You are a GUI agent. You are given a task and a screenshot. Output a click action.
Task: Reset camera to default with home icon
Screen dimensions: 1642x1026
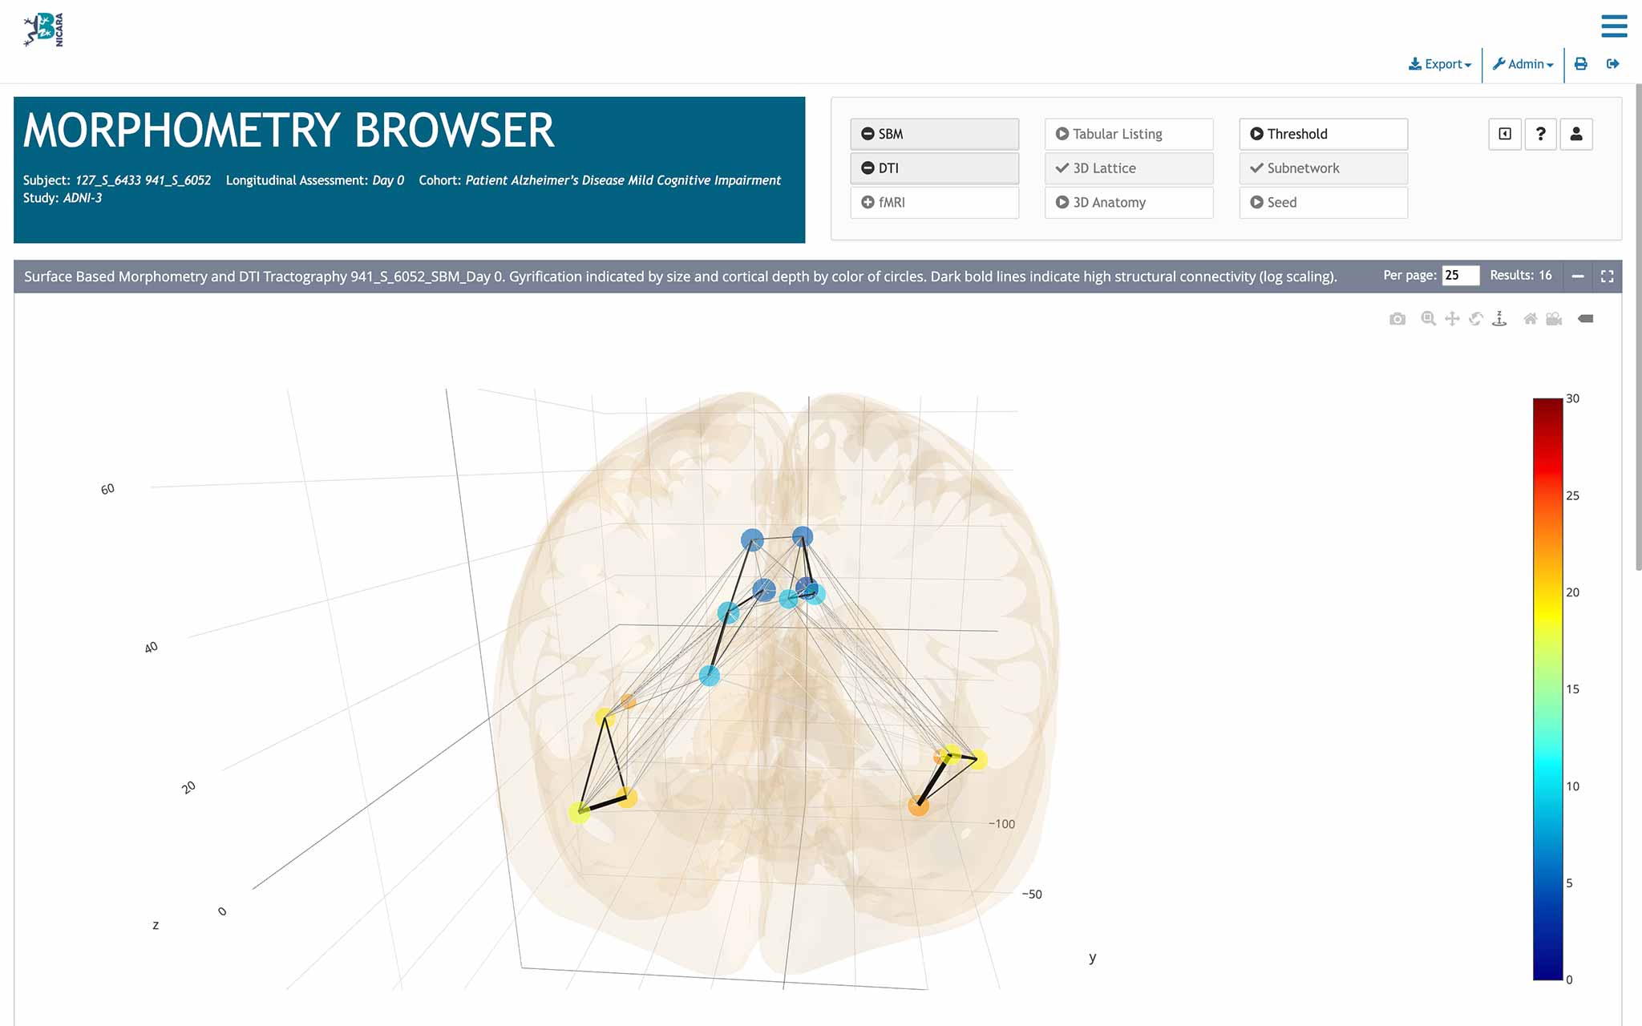click(x=1530, y=319)
